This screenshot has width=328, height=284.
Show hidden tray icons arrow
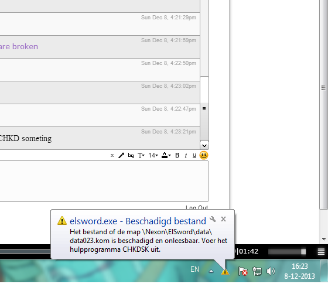[x=211, y=272]
